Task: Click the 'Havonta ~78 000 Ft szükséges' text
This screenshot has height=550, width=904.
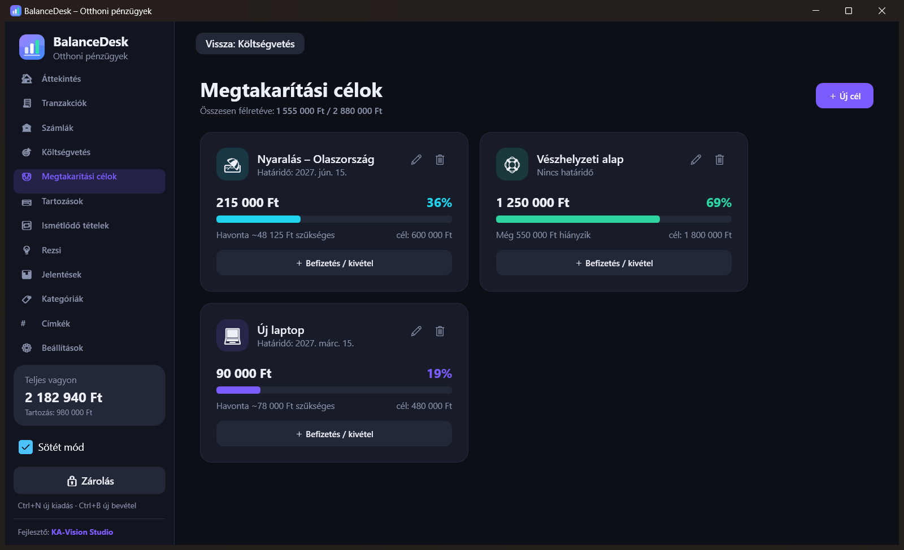Action: tap(276, 406)
